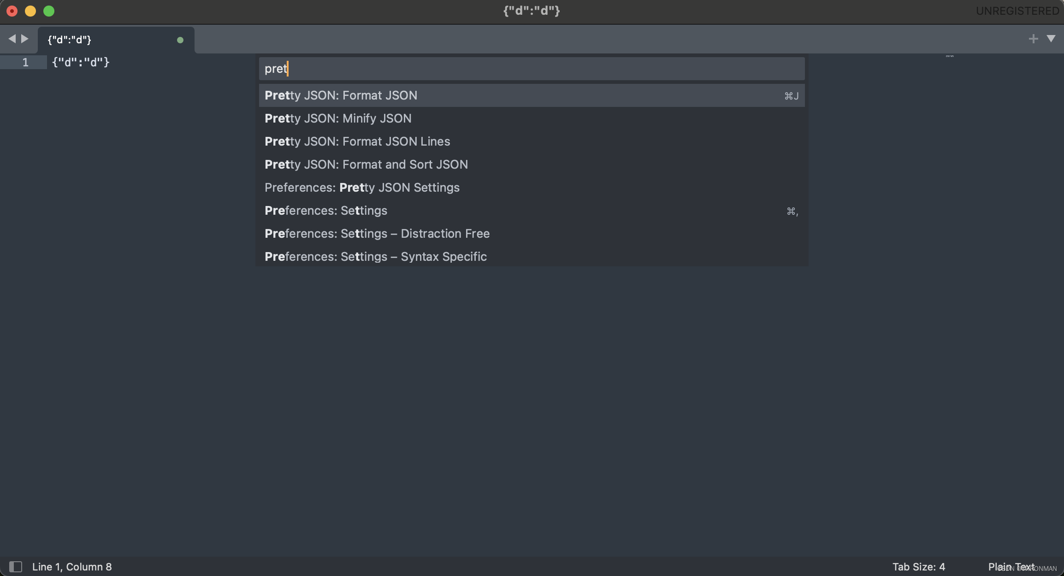Enter full screen with green button
This screenshot has width=1064, height=576.
[49, 11]
